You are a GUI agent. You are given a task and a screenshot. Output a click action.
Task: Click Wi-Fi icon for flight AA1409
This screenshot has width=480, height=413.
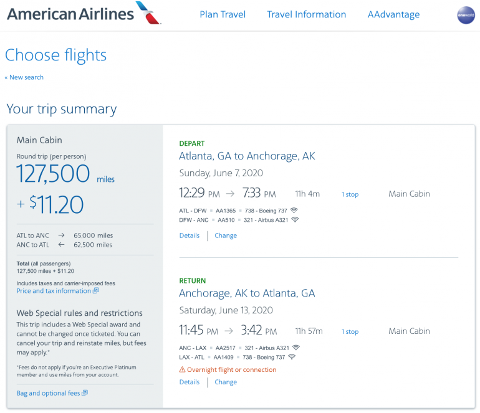coord(291,357)
